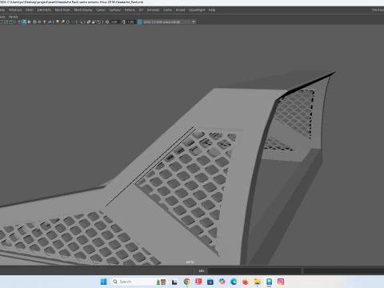
Task: Click the Windows Start button
Action: point(103,282)
